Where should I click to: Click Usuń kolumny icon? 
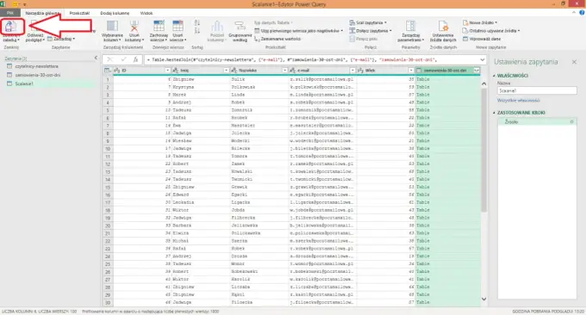coord(134,26)
